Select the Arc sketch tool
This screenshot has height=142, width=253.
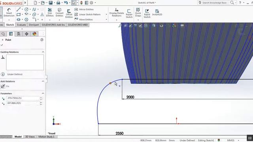[x=26, y=14]
